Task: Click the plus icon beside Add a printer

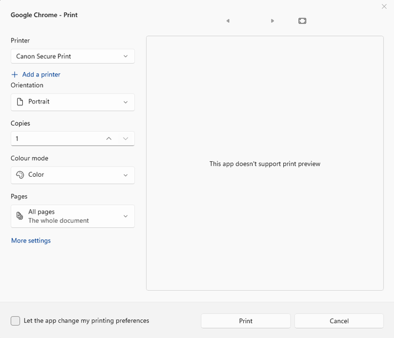Action: tap(15, 74)
